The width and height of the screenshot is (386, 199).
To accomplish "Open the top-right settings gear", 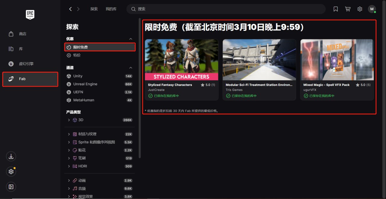I will point(360,9).
